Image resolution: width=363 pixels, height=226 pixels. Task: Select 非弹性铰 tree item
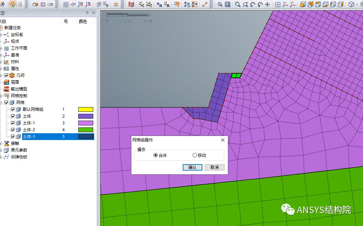click(x=19, y=157)
